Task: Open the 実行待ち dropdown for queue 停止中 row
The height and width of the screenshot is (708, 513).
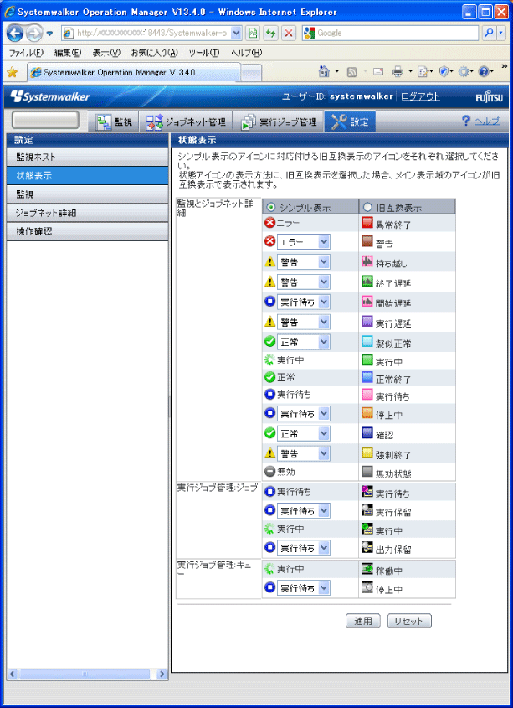Action: [303, 588]
